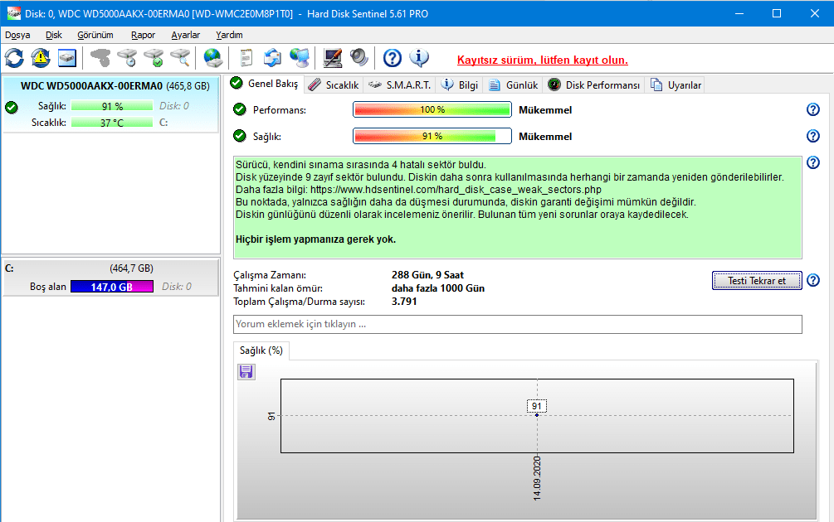Click the sidebar Sağlık 91 % bar
This screenshot has height=522, width=834.
click(x=112, y=106)
